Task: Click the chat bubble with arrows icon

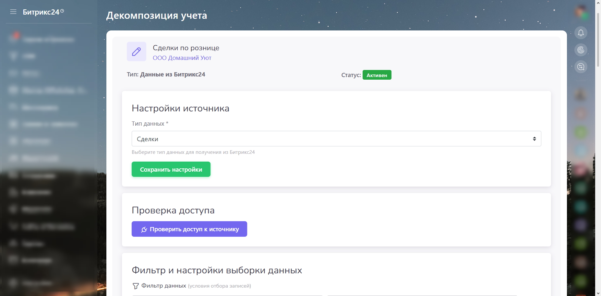Action: pyautogui.click(x=581, y=67)
